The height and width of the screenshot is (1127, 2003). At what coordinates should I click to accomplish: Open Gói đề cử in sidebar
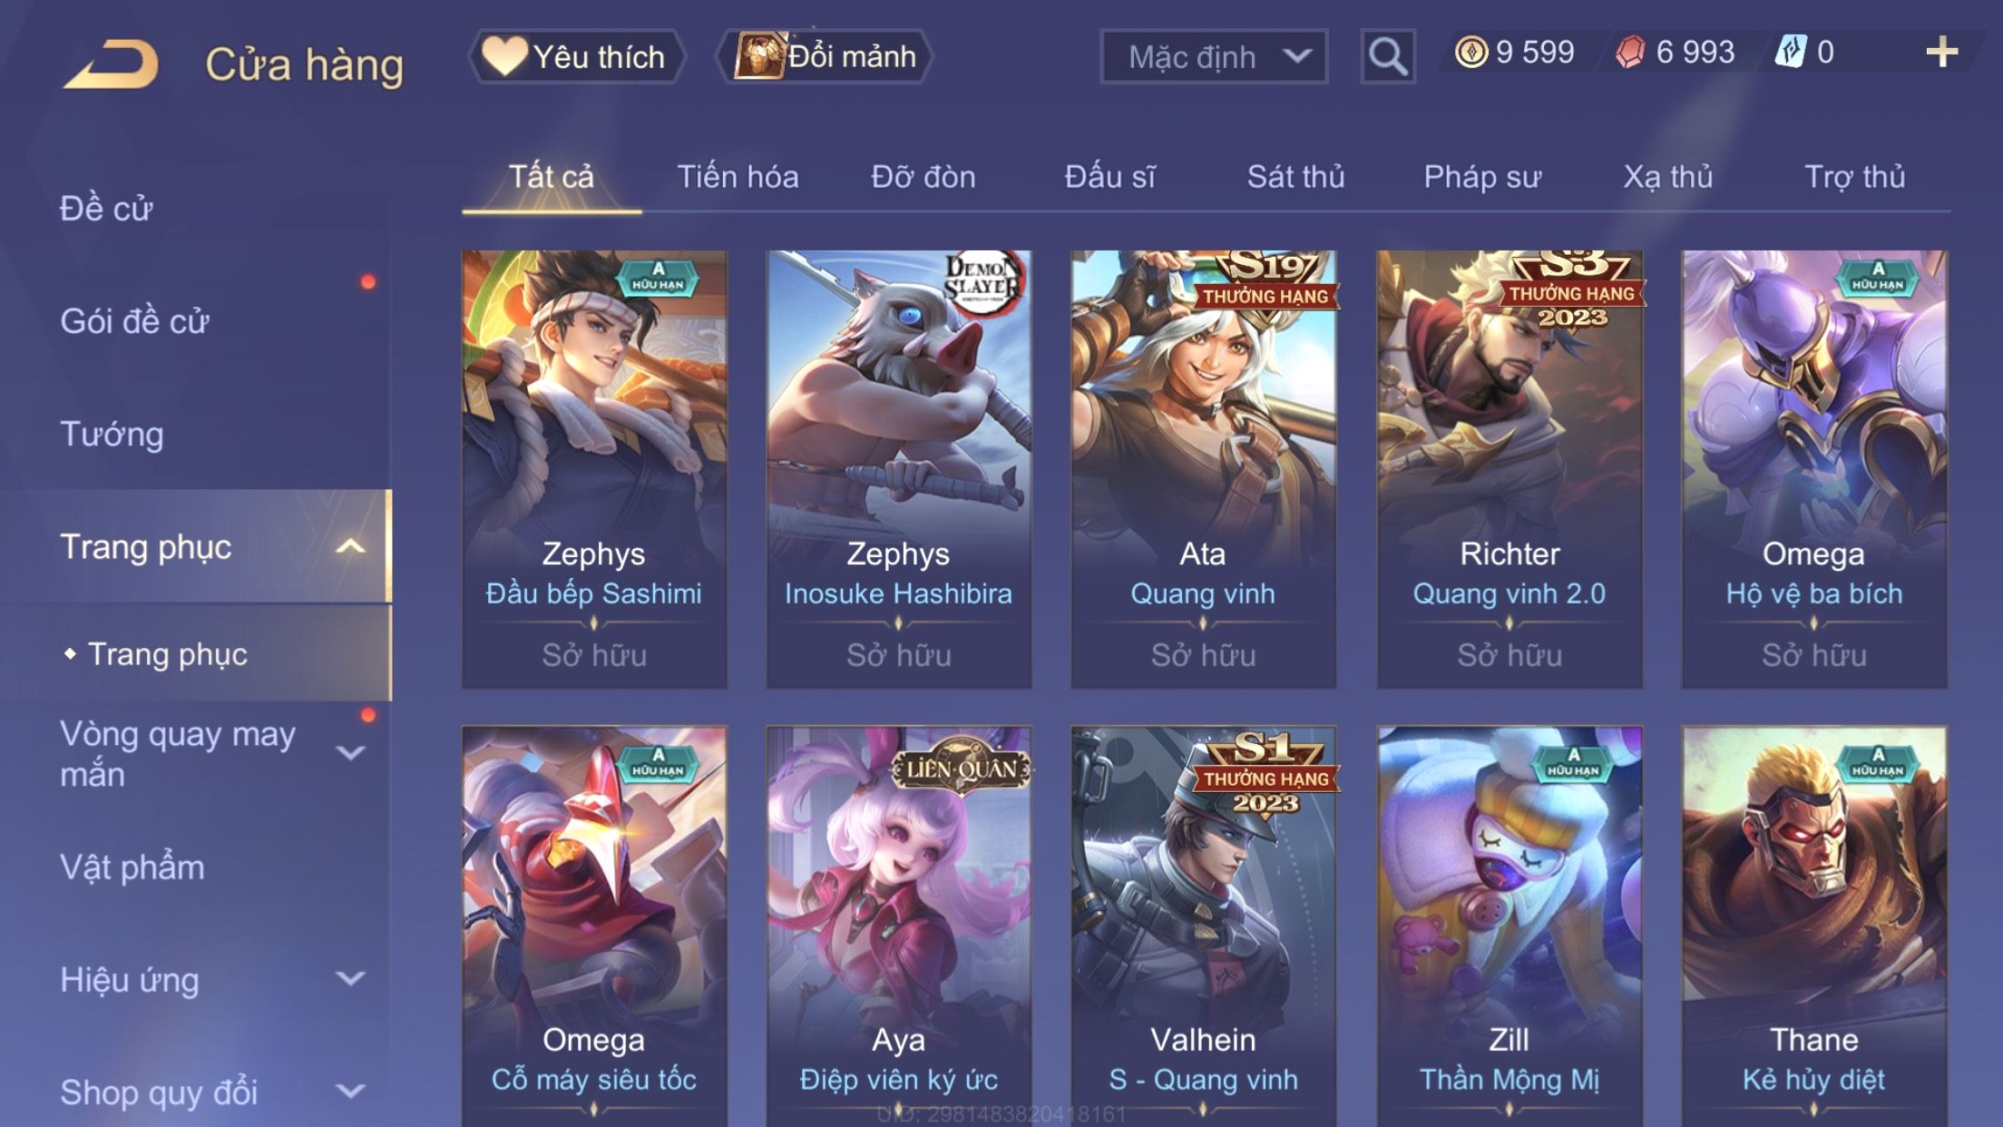[x=134, y=321]
